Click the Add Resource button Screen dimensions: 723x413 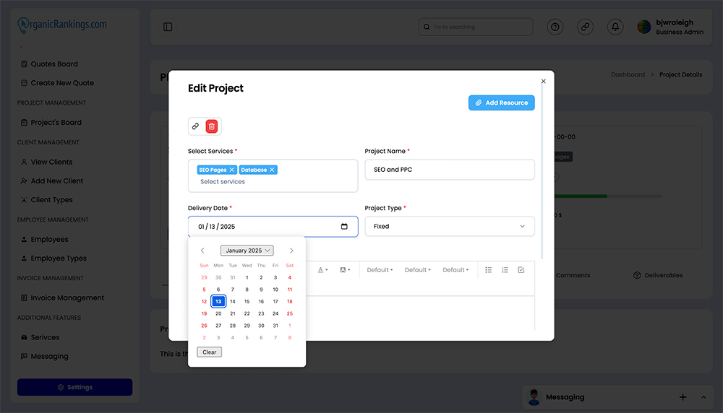(x=502, y=103)
